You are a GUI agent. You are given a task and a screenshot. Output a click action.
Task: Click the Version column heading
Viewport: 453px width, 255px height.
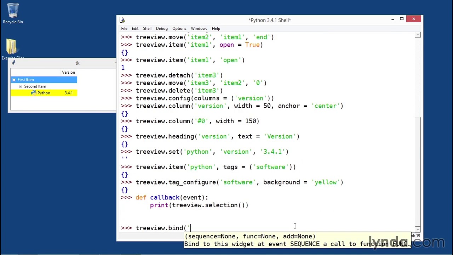69,72
